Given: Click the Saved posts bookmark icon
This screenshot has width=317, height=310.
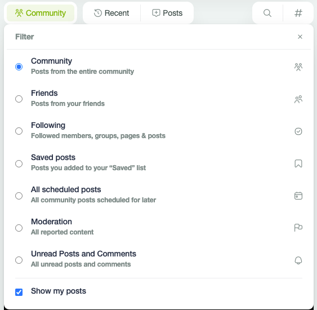Looking at the screenshot, I should pyautogui.click(x=298, y=163).
